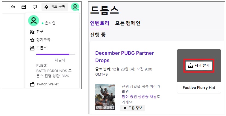226x116 pixels.
Task: Click the 드롭스 진행 상황: 86% text
Action: click(x=54, y=71)
